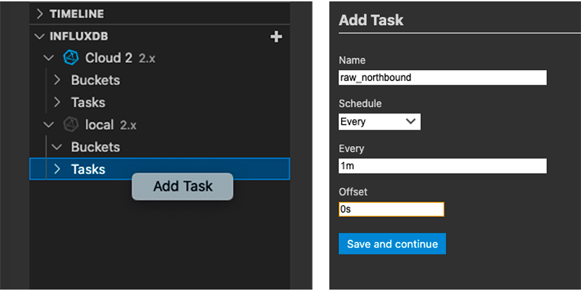Viewport: 581px width, 291px height.
Task: Collapse the local connection chevron
Action: pos(49,125)
